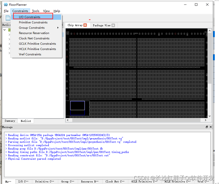This screenshot has height=184, width=219.
Task: Open the Help menu
Action: pos(57,11)
